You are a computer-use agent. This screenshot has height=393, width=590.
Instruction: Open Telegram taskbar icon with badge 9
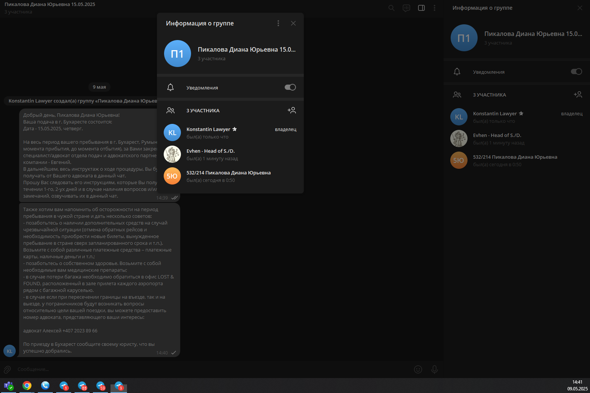pos(119,386)
